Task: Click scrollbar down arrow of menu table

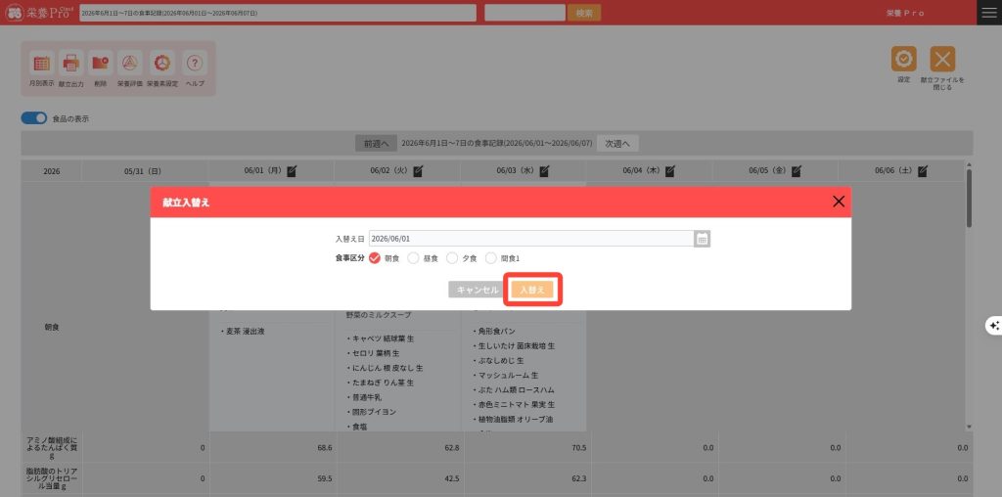Action: pos(969,427)
